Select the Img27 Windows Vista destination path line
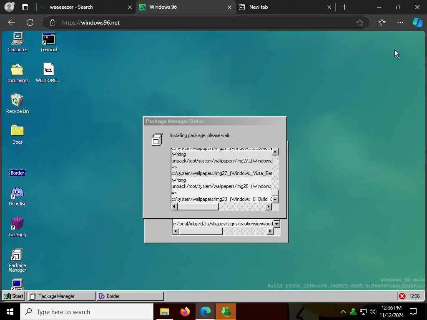 (222, 173)
